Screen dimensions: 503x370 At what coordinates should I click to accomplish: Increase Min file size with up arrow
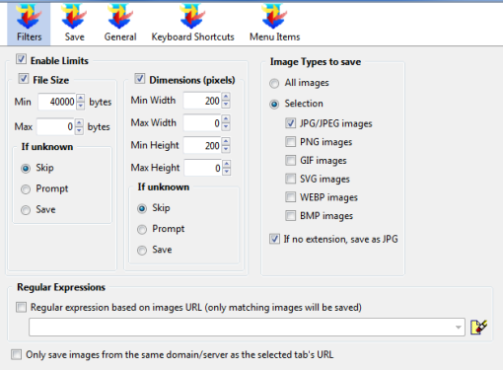tap(81, 98)
